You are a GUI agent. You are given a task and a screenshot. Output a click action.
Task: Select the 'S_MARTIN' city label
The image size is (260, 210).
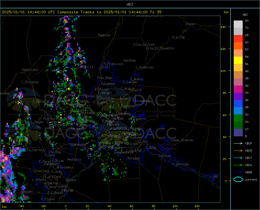(120, 129)
